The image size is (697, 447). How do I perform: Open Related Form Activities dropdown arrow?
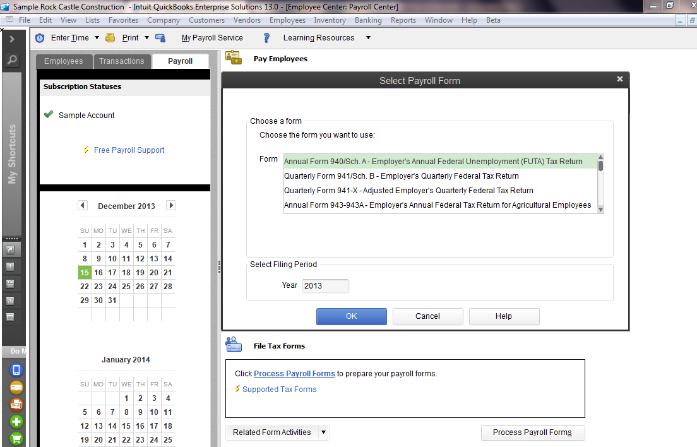[x=324, y=432]
